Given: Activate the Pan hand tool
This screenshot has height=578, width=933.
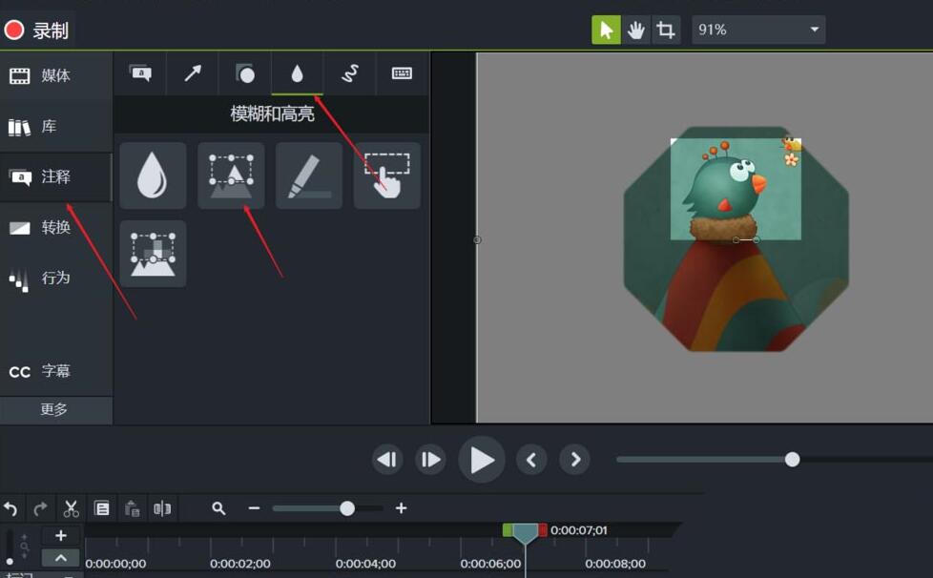Looking at the screenshot, I should [636, 30].
